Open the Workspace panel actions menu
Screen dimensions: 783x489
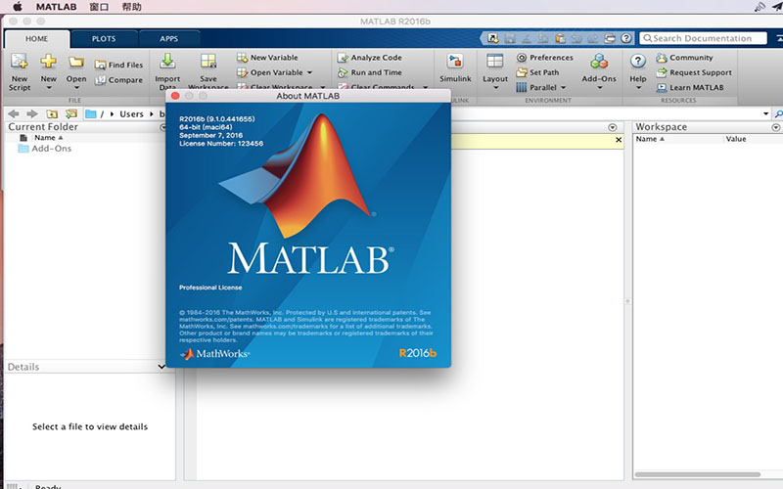pos(775,127)
